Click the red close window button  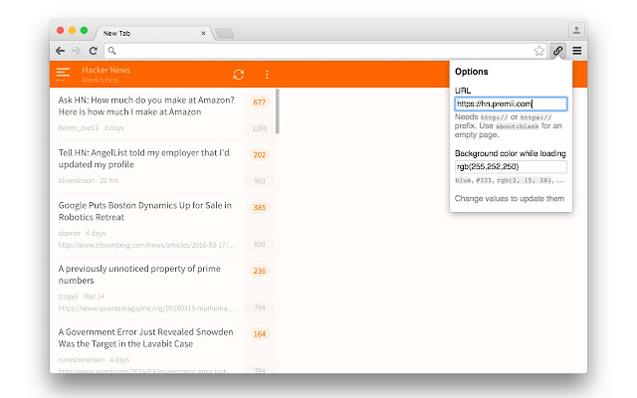(60, 31)
